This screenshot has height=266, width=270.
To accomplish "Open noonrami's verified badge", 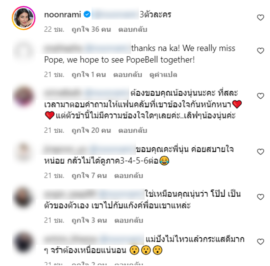I will click(x=87, y=14).
